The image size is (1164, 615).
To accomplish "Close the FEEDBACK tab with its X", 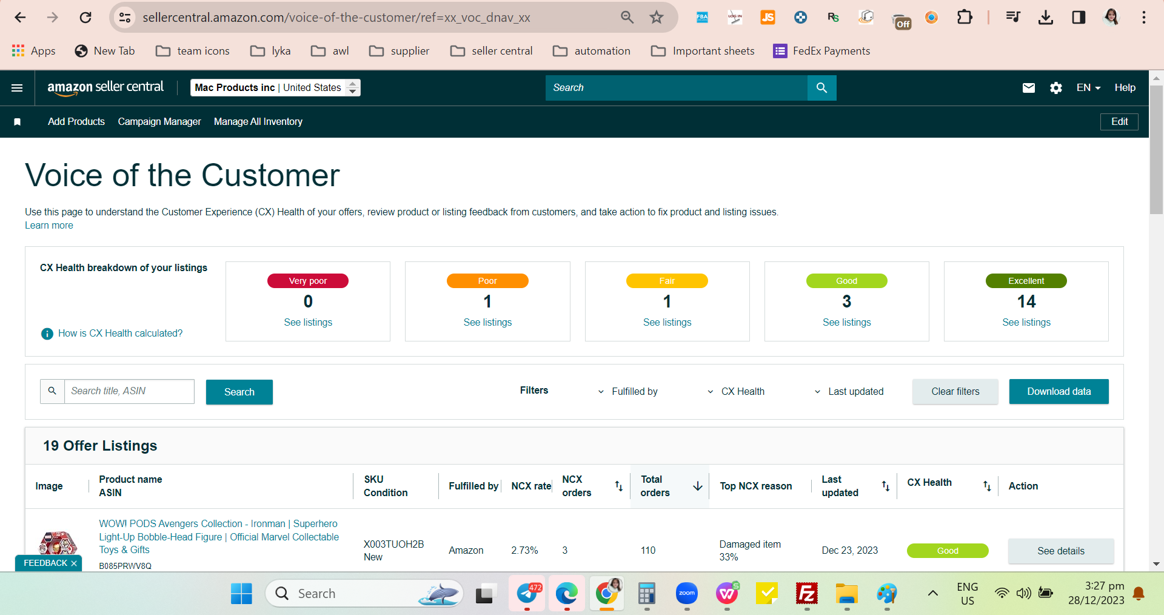I will (x=74, y=563).
